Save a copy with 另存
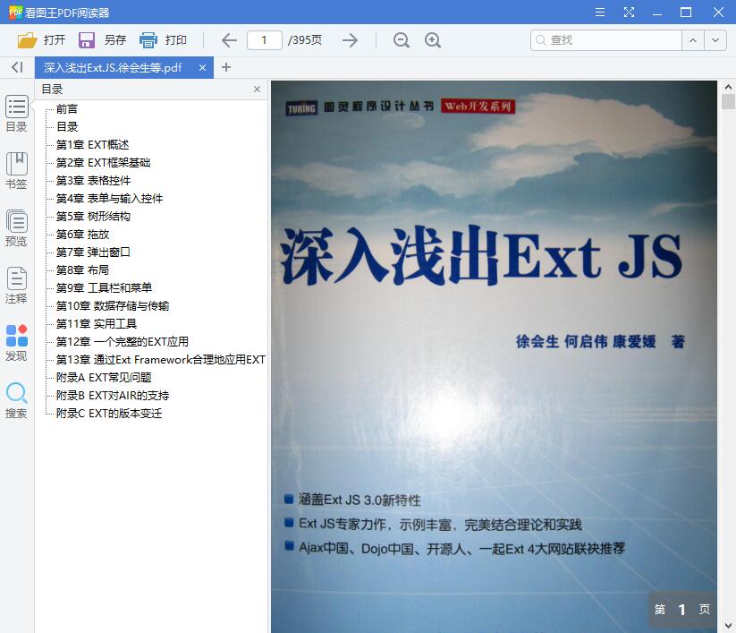The height and width of the screenshot is (633, 736). tap(102, 40)
